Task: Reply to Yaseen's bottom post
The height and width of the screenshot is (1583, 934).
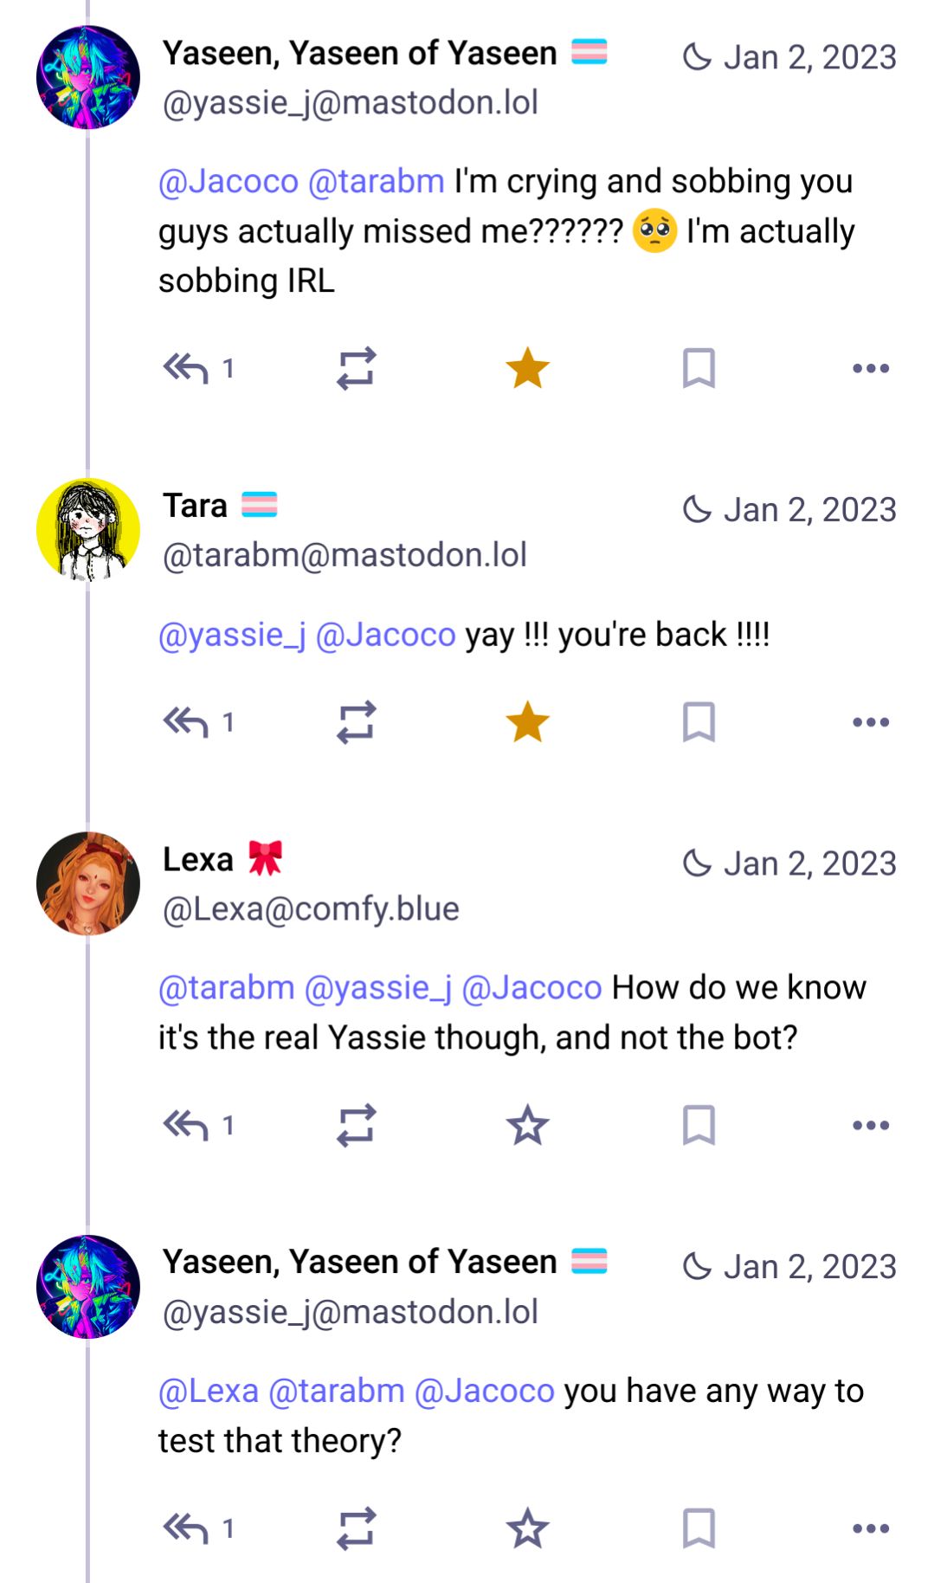Action: pos(192,1528)
